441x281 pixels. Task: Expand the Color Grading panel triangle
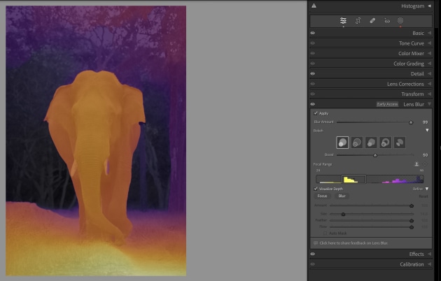pyautogui.click(x=429, y=64)
